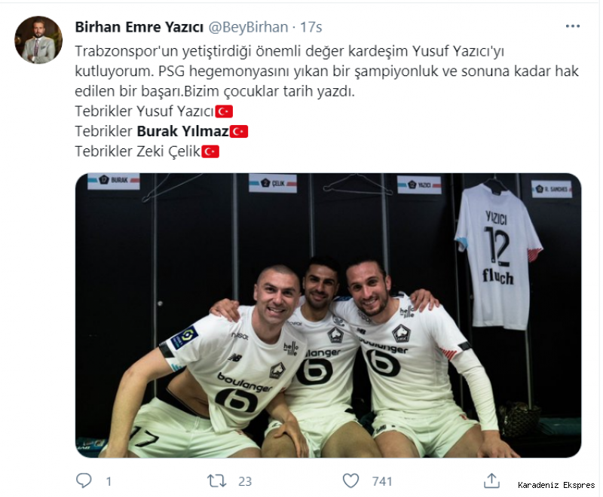Open the Birhan Emre Yazıcı display name
Screen dimensions: 603x497
139,27
